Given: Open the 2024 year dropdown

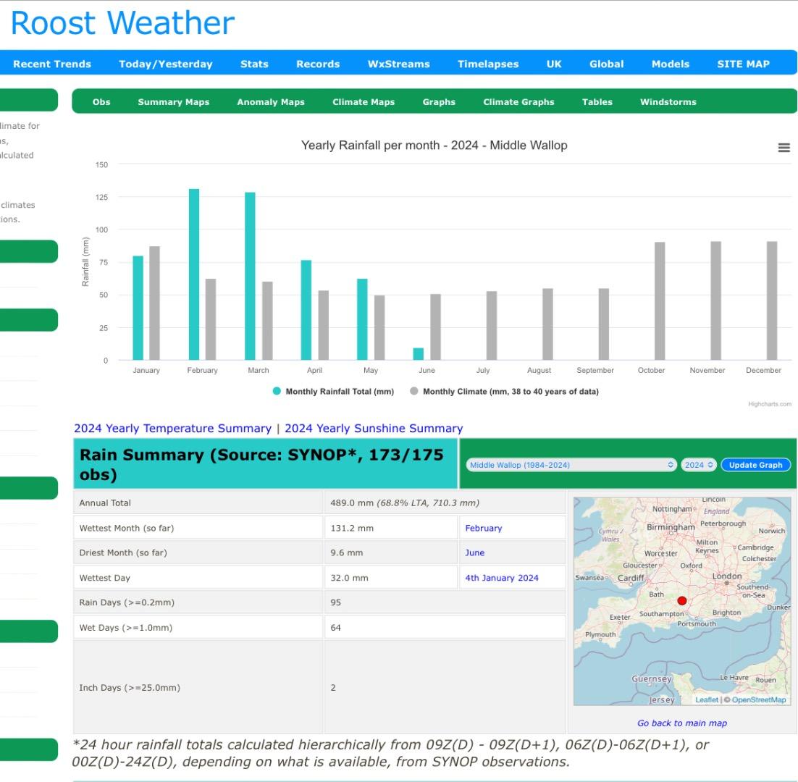Looking at the screenshot, I should pos(699,465).
